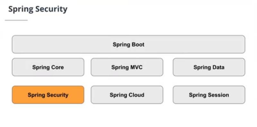The width and height of the screenshot is (257, 127).
Task: Open the Spring MVC box
Action: pyautogui.click(x=127, y=67)
